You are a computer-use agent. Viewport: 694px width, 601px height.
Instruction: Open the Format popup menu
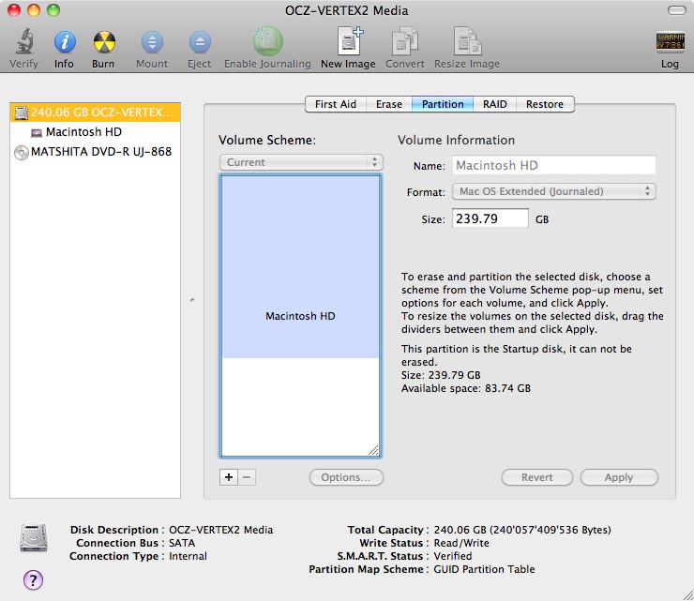tap(553, 191)
